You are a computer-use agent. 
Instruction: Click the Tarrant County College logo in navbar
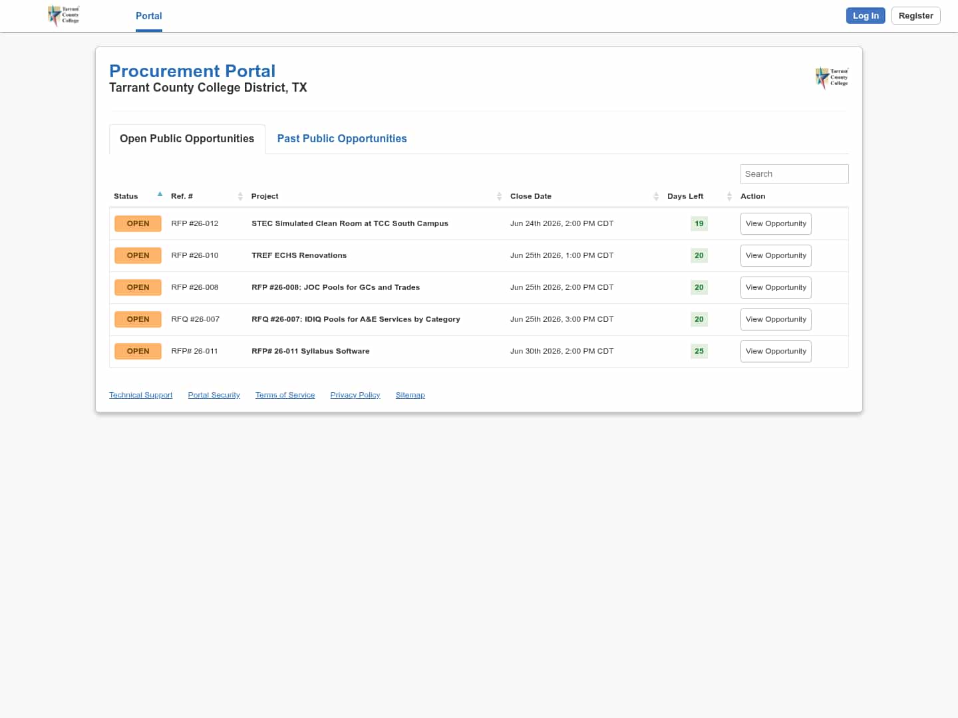63,15
